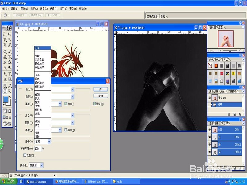The width and height of the screenshot is (247, 185).
Task: Select the Paint Bucket tool
Action: 10,62
